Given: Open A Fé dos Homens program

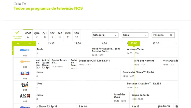Looking at the screenshot, I should [146, 63].
